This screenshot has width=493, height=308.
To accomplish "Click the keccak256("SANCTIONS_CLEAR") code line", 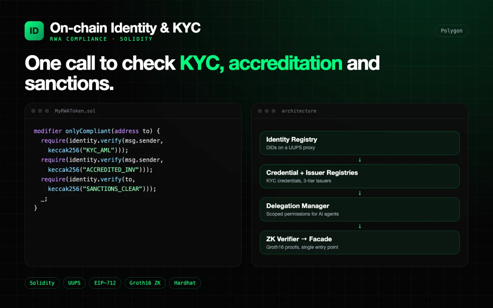I will [x=102, y=189].
